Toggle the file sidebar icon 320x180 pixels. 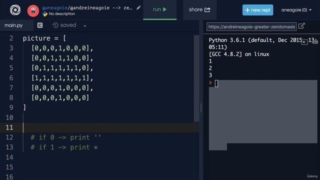(40, 25)
